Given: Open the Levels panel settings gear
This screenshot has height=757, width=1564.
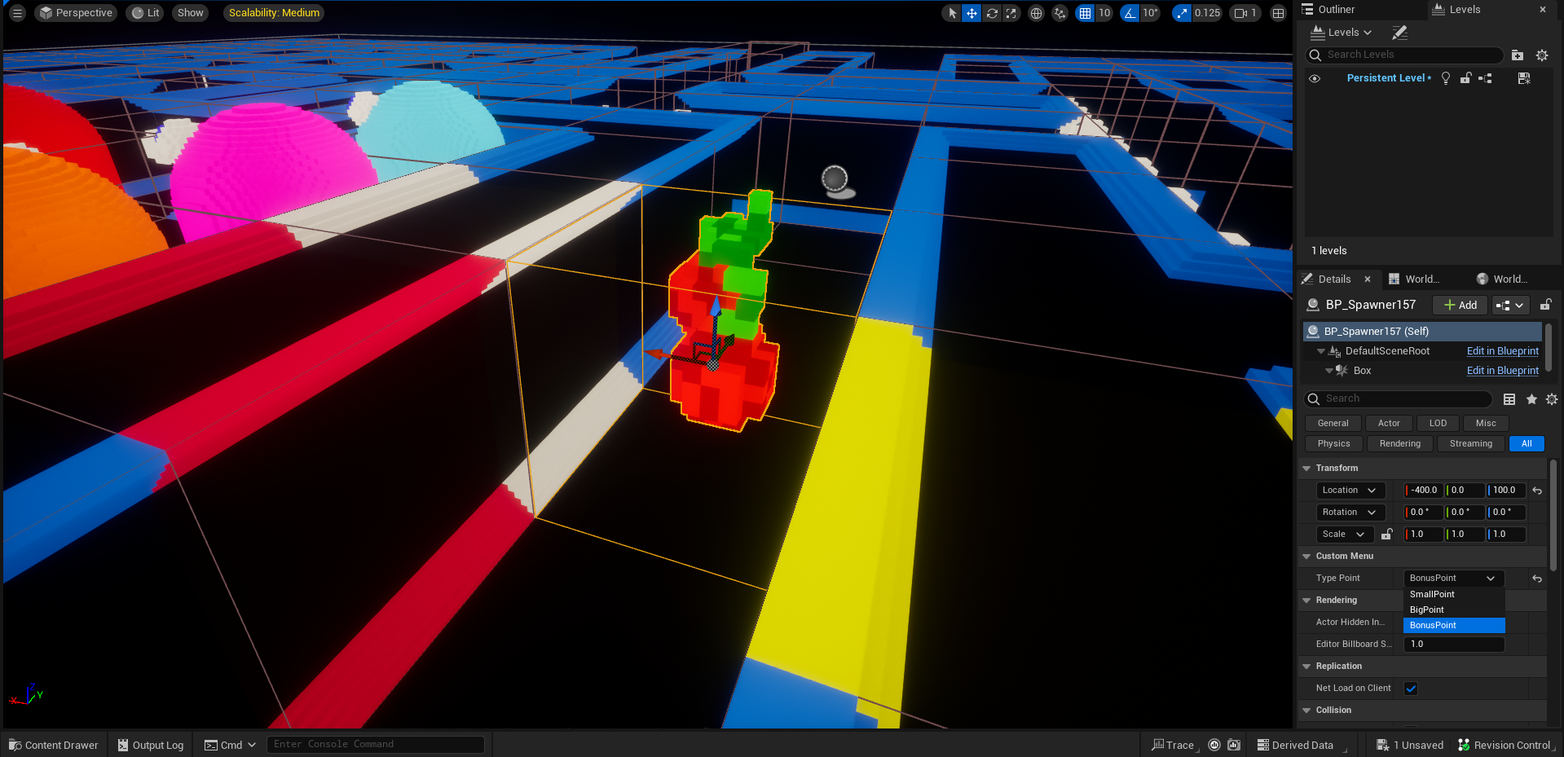Looking at the screenshot, I should (1542, 55).
